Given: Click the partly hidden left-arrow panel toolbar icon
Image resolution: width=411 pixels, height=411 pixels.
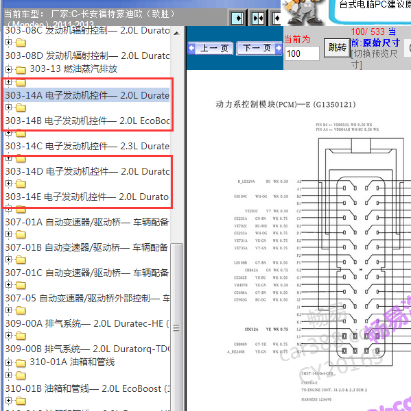Looking at the screenshot, I should 276,18.
